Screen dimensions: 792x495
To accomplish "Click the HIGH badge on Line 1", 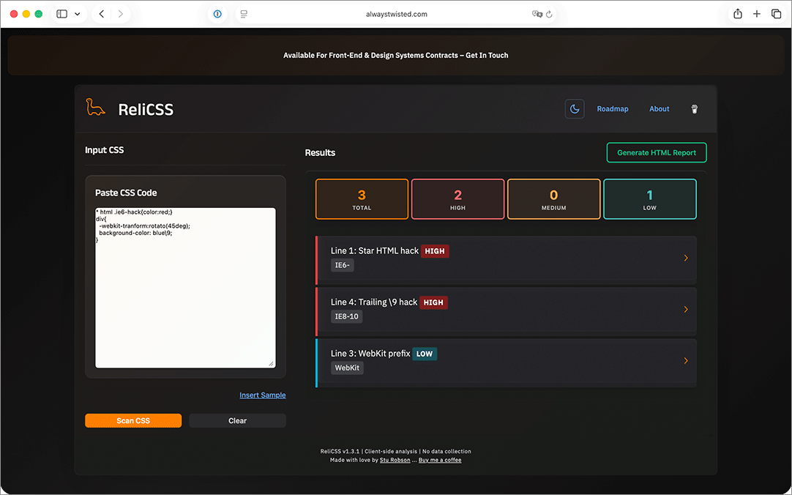I will 435,251.
